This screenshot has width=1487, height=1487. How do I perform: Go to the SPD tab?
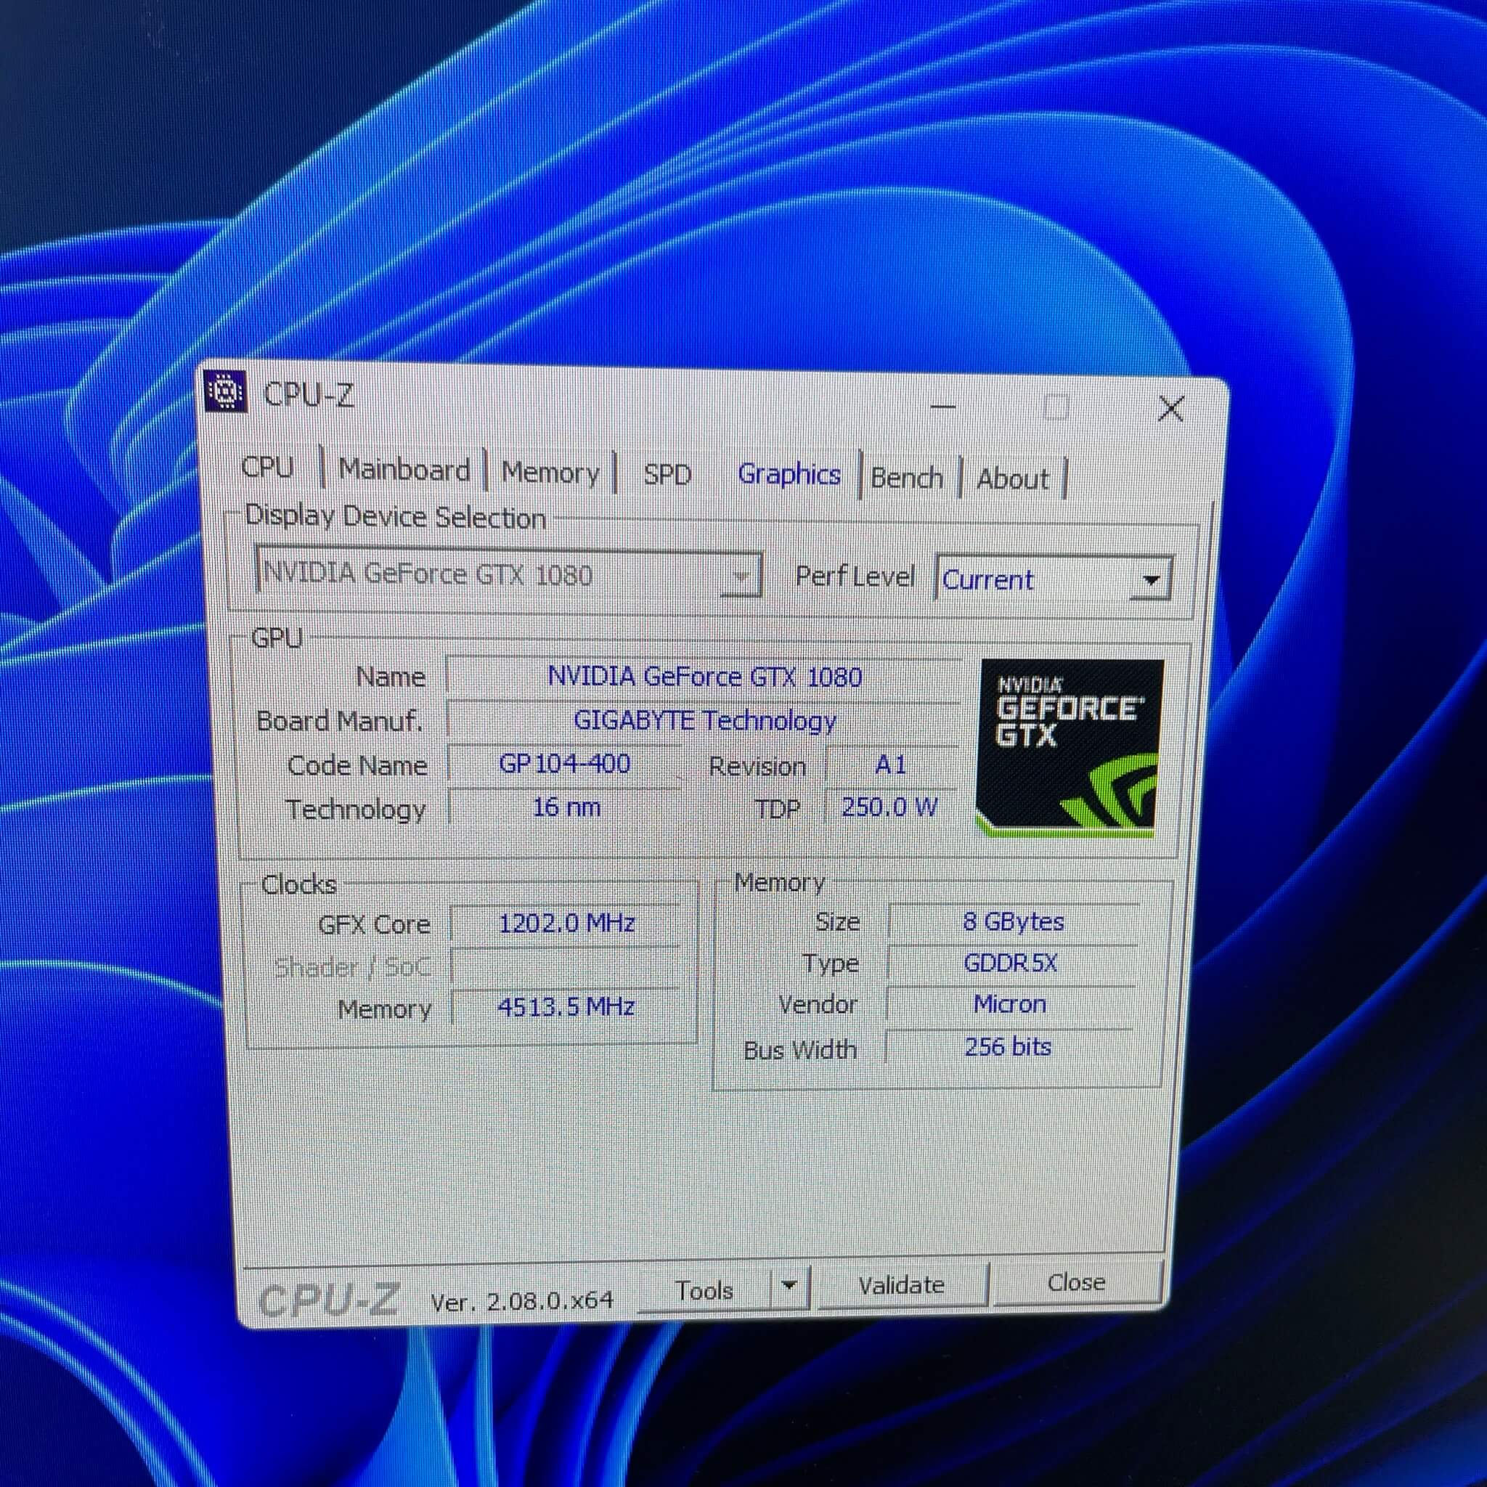click(x=667, y=474)
